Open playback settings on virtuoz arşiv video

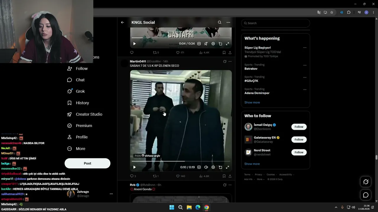point(213,167)
